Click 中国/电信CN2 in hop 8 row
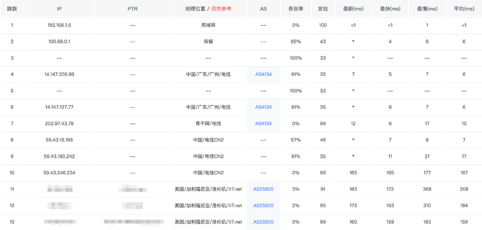This screenshot has height=230, width=482. pyautogui.click(x=208, y=140)
